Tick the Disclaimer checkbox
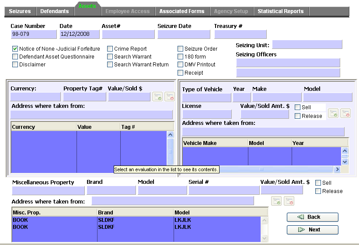The height and width of the screenshot is (245, 359). point(15,65)
